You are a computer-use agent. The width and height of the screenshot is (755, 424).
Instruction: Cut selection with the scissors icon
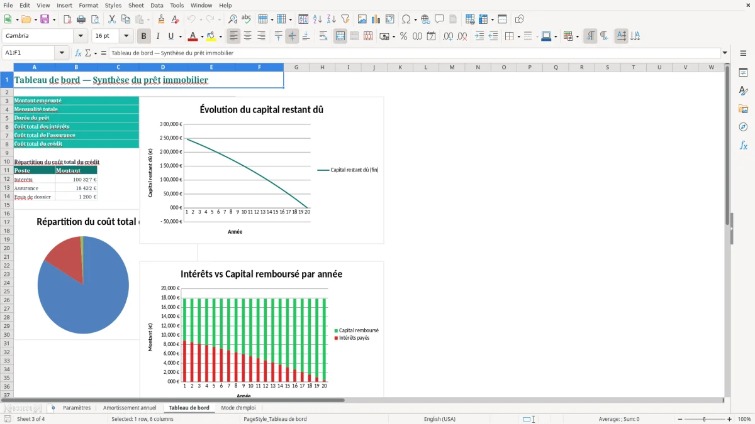[111, 19]
